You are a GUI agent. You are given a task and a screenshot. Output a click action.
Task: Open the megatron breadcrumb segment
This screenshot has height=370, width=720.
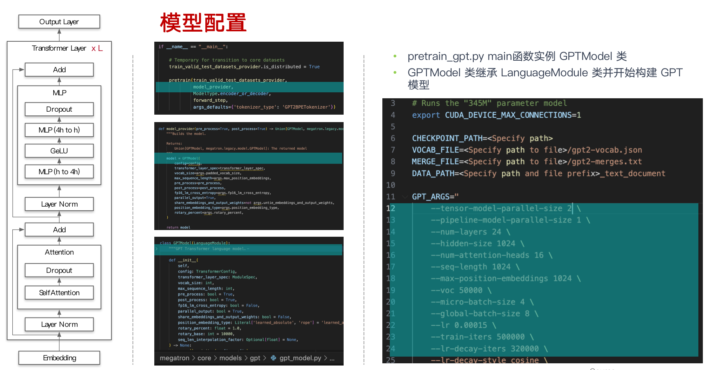point(174,358)
